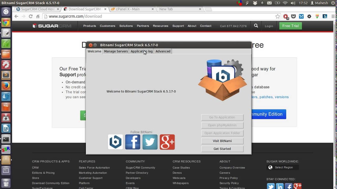Screen dimensions: 337x189
Task: Open the Mahesh user menu
Action: click(x=319, y=3)
